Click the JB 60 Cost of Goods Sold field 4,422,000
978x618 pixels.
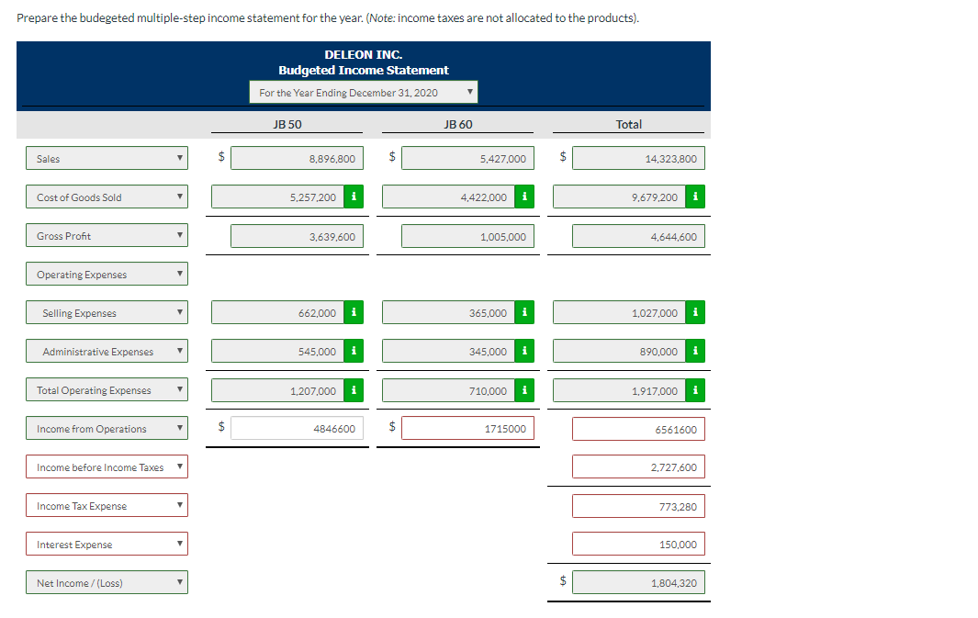448,197
